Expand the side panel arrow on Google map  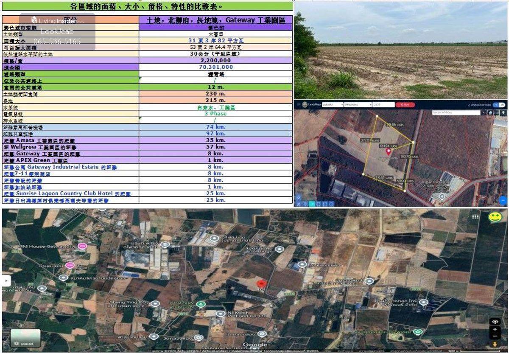pos(6,280)
